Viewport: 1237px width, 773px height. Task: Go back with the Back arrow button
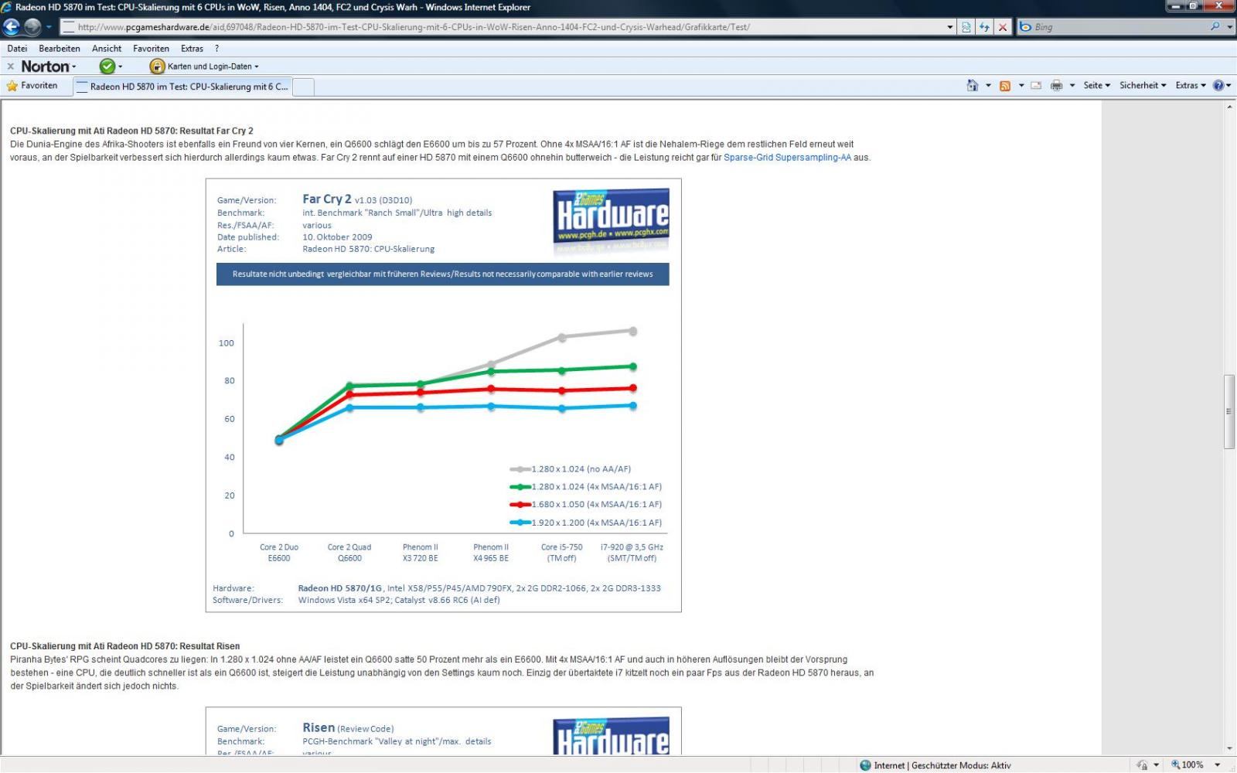click(x=12, y=26)
